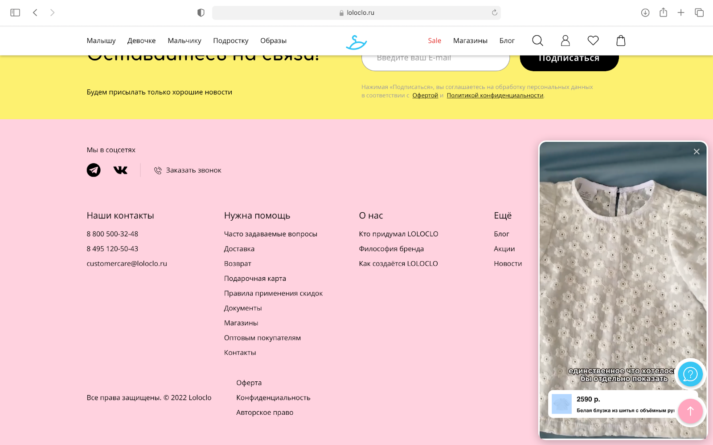Open the Контакты link

(x=240, y=353)
